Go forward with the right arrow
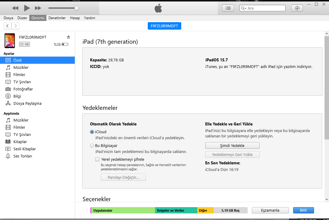Image resolution: width=329 pixels, height=220 pixels. pyautogui.click(x=16, y=26)
